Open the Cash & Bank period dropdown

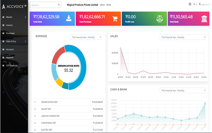183,90
